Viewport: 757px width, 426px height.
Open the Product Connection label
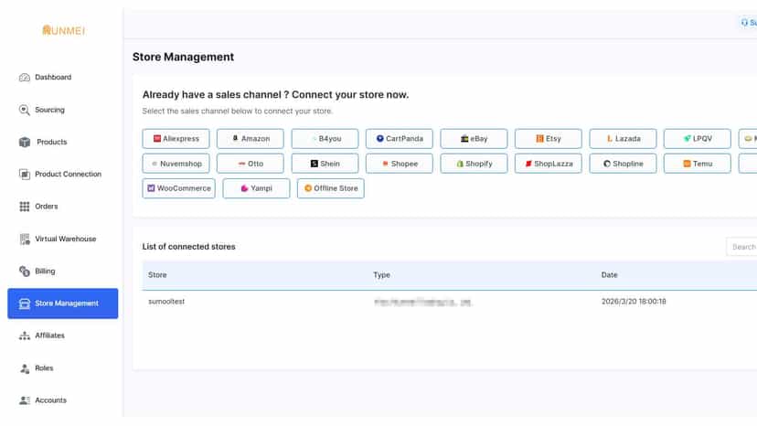tap(68, 175)
